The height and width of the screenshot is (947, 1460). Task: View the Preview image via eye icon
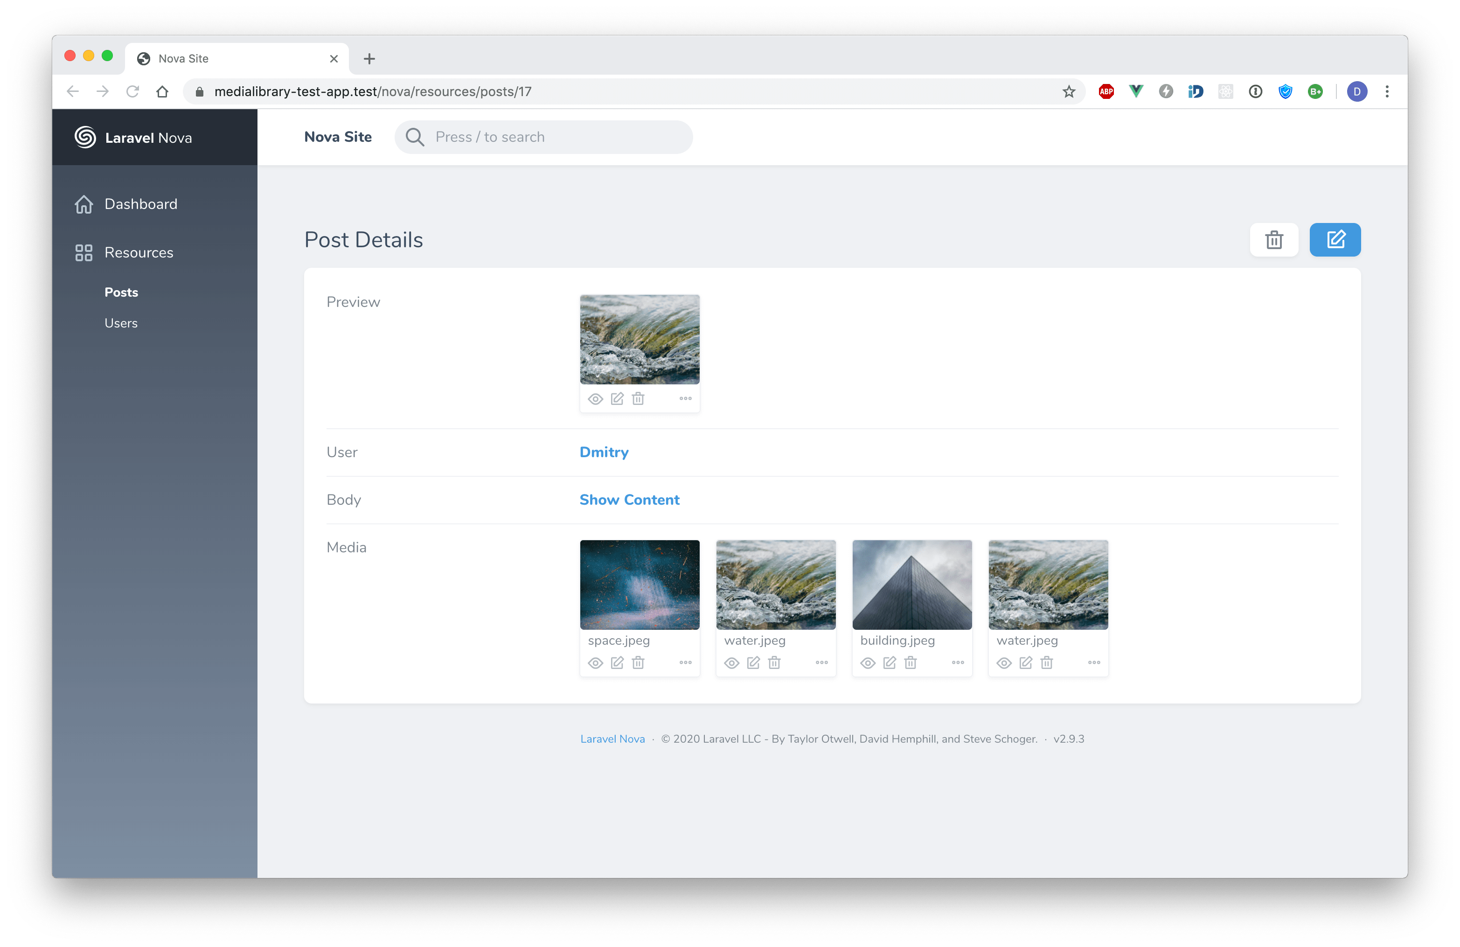point(595,399)
